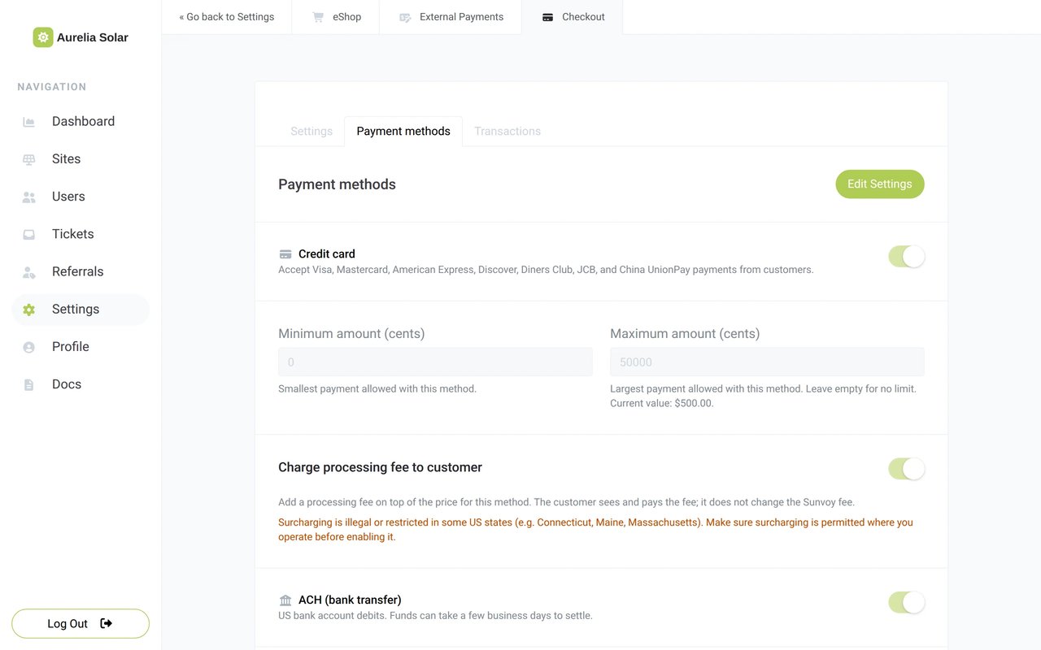
Task: Click the Tickets inbox icon
Action: pos(29,234)
